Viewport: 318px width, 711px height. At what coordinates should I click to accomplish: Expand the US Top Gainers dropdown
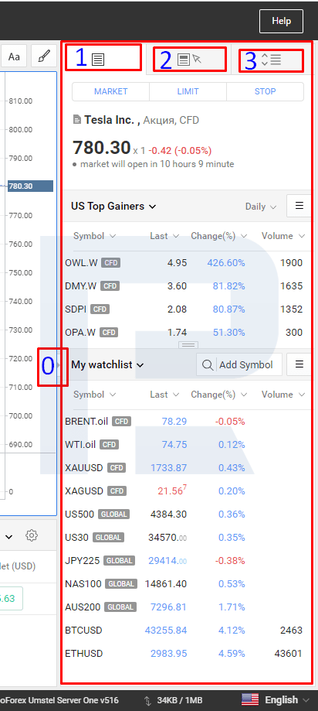[x=113, y=207]
